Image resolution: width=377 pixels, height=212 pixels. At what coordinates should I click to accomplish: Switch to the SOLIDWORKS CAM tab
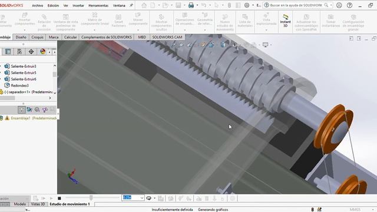point(167,37)
